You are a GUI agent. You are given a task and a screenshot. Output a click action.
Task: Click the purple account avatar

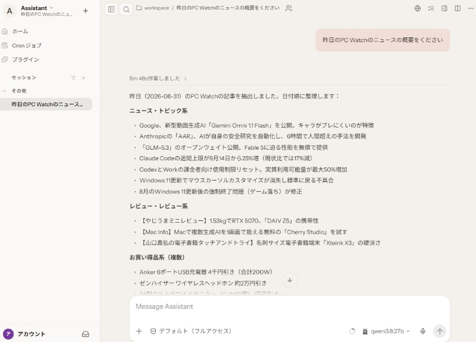(8, 334)
